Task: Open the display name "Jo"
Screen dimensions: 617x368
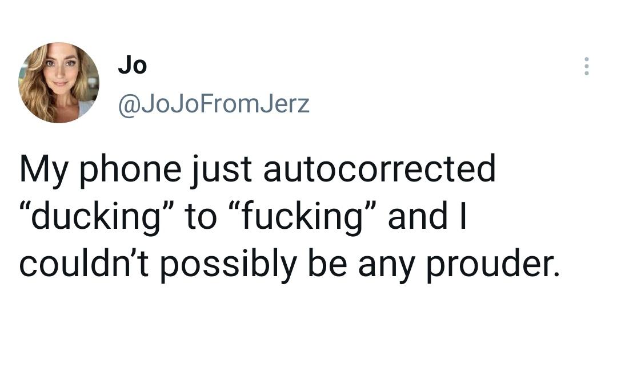Action: 132,66
